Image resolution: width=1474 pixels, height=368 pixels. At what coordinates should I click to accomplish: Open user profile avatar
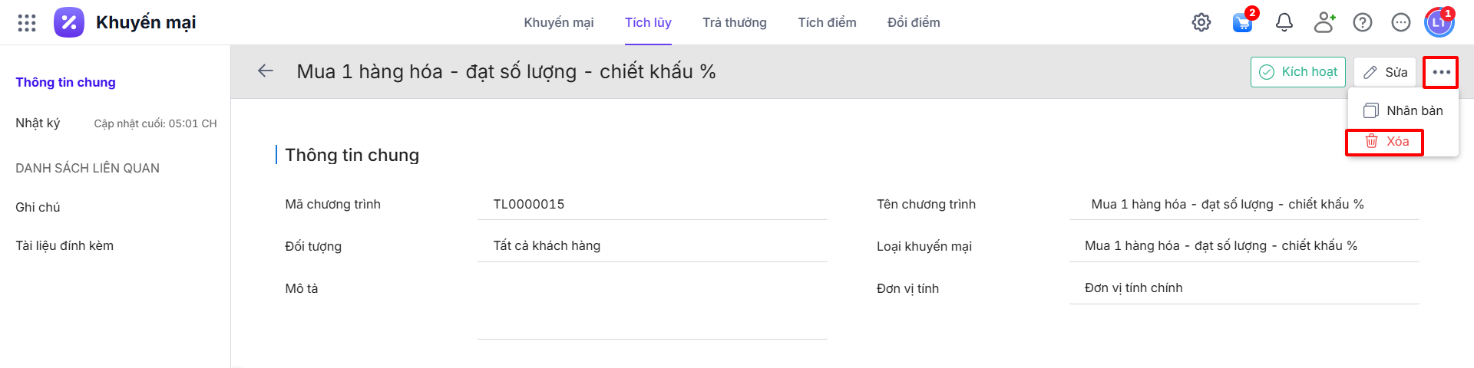1439,22
